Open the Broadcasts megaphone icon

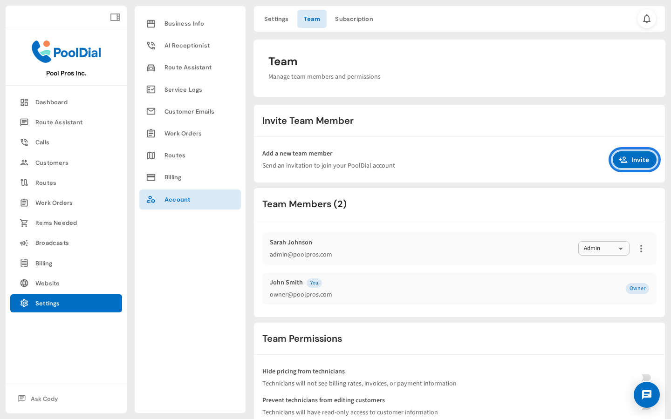click(24, 243)
